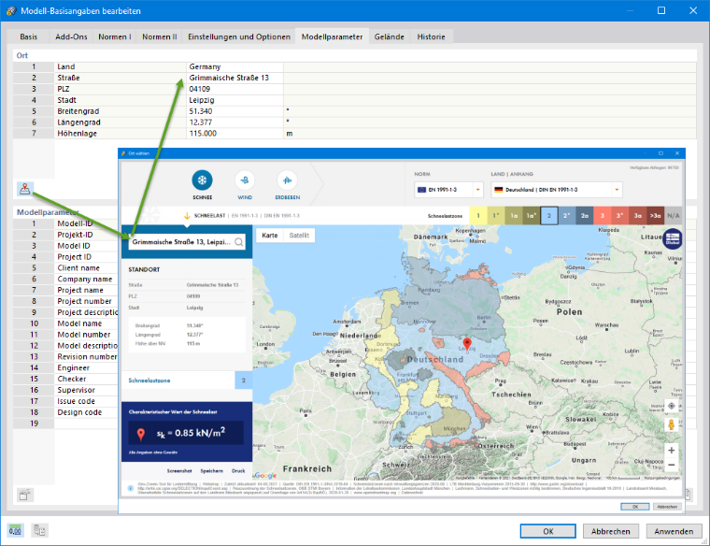Click Abbrechen in the Ort wählen window
Viewport: 710px width, 546px height.
click(x=667, y=507)
